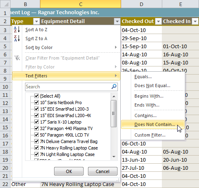Image resolution: width=199 pixels, height=188 pixels.
Task: Select column D header
Action: point(141,4)
